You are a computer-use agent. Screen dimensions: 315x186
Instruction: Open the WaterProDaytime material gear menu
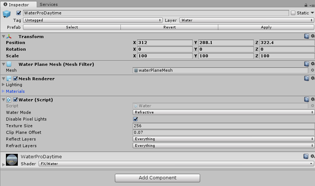click(x=312, y=156)
